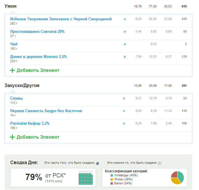Click Сводка Дня heading
Image resolution: width=199 pixels, height=190 pixels.
pos(24,163)
